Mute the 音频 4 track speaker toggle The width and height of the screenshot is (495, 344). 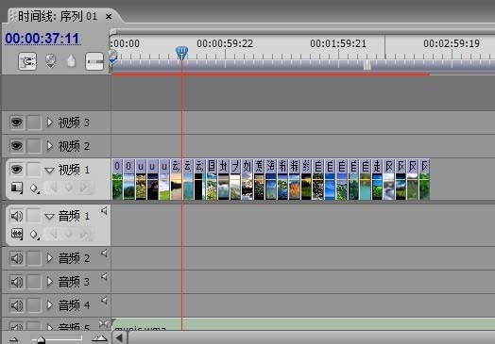(17, 305)
